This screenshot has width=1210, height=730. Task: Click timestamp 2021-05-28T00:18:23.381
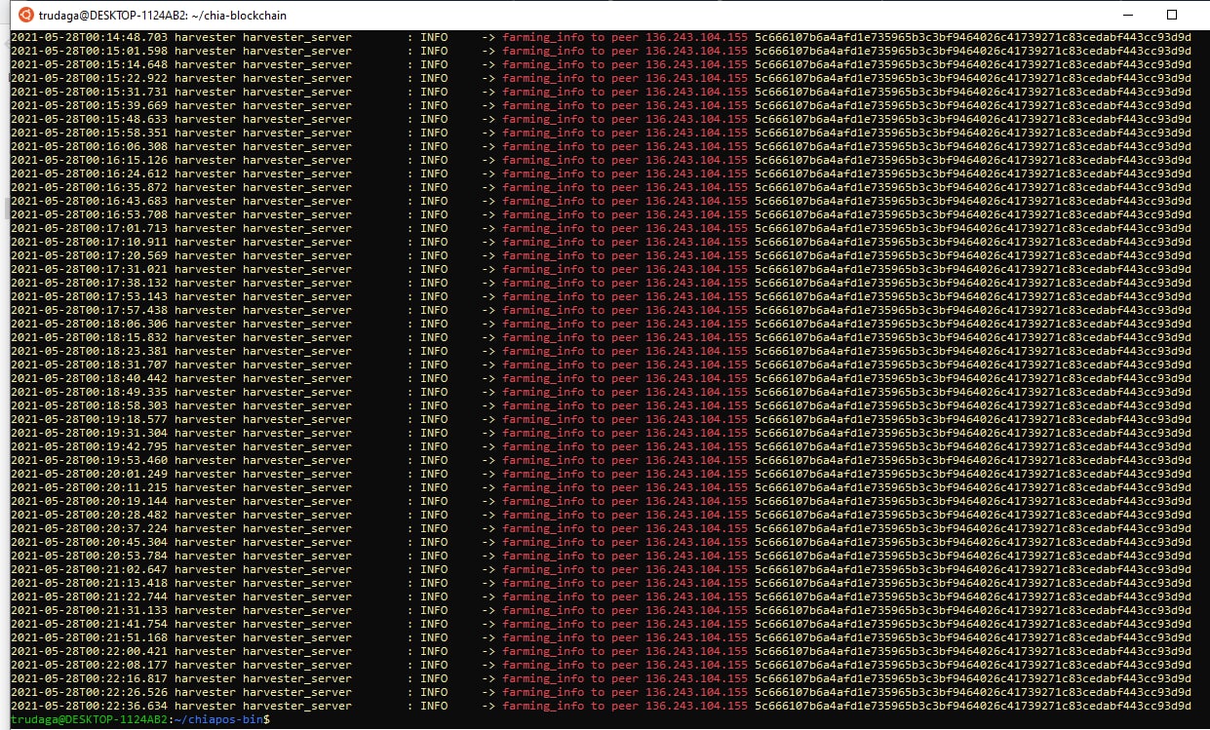pyautogui.click(x=89, y=351)
